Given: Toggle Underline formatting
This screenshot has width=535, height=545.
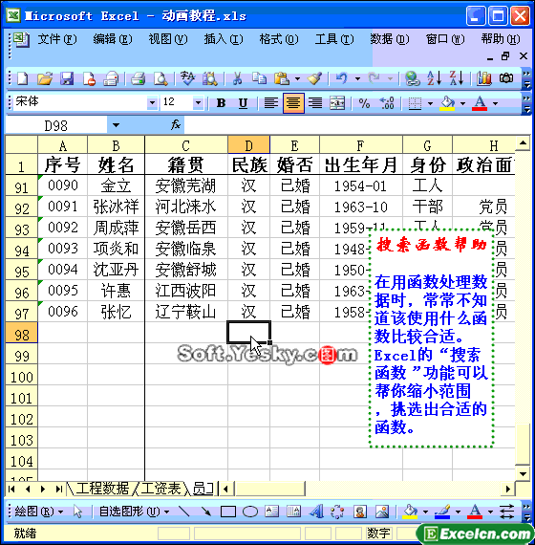Looking at the screenshot, I should coord(244,103).
